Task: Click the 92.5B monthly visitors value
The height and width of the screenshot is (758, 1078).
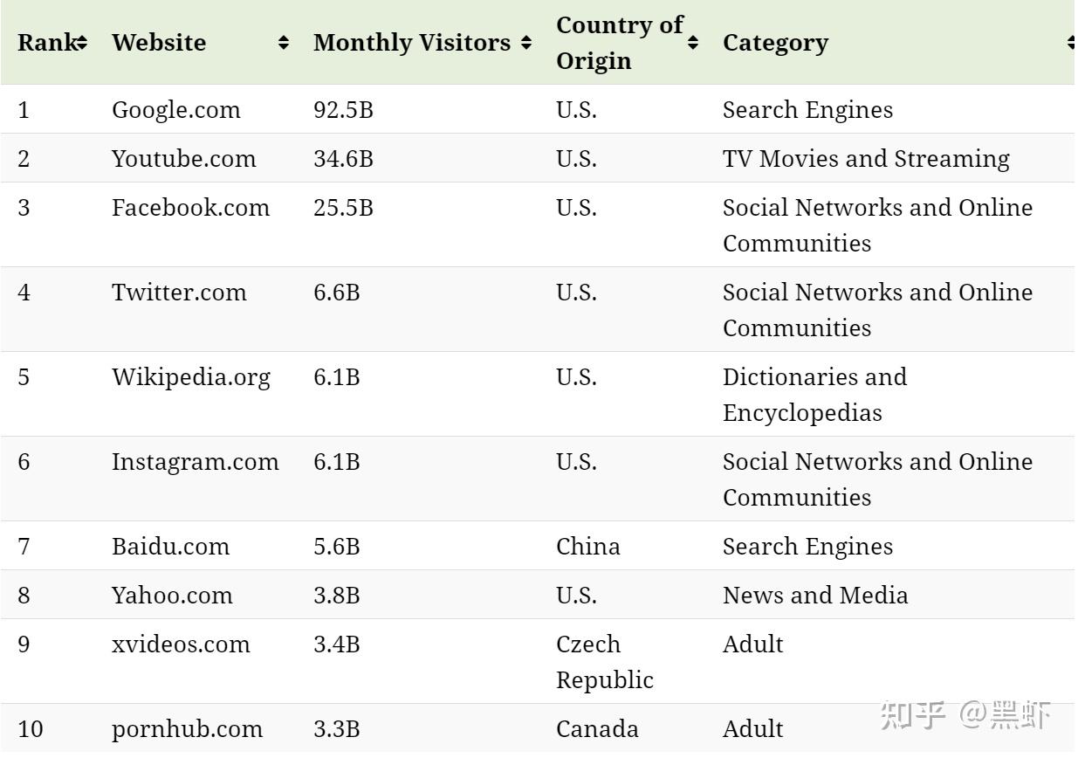Action: (343, 110)
